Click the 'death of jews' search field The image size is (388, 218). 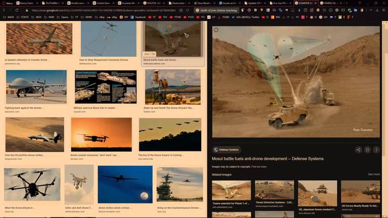point(217,10)
